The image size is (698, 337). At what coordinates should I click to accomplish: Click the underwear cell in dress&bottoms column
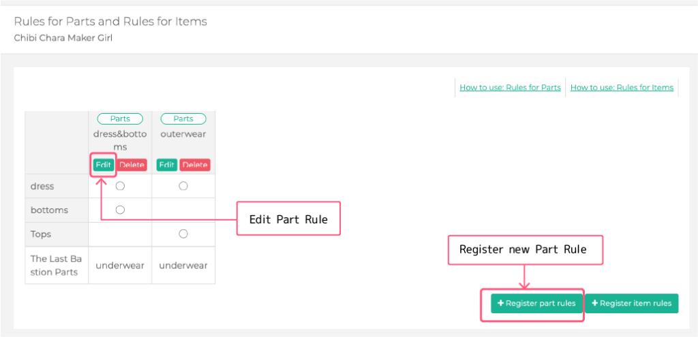tap(120, 266)
